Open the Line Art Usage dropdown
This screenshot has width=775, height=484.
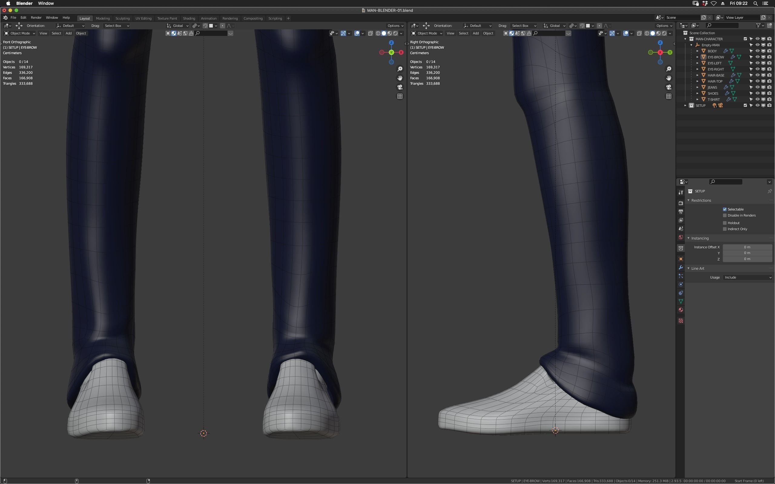coord(747,277)
